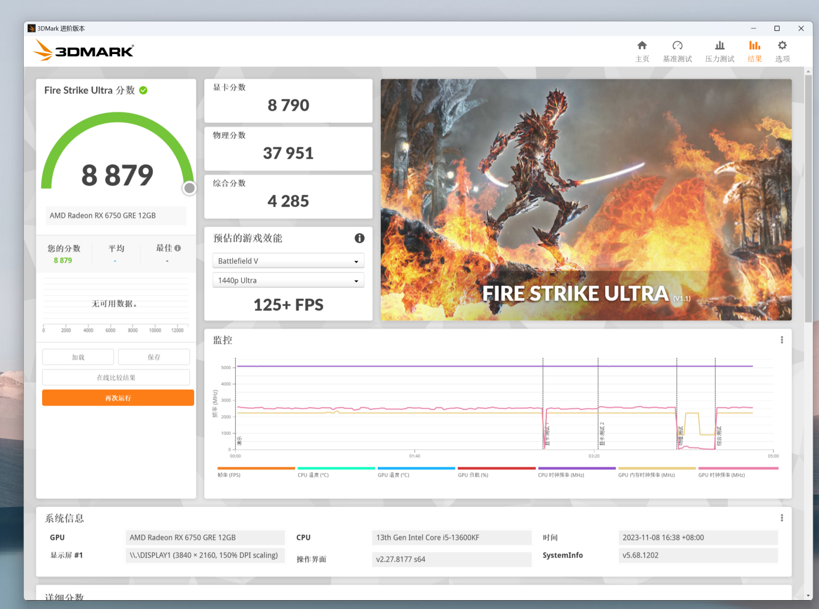
Task: Open the 系统信息 panel three-dot menu
Action: tap(782, 518)
